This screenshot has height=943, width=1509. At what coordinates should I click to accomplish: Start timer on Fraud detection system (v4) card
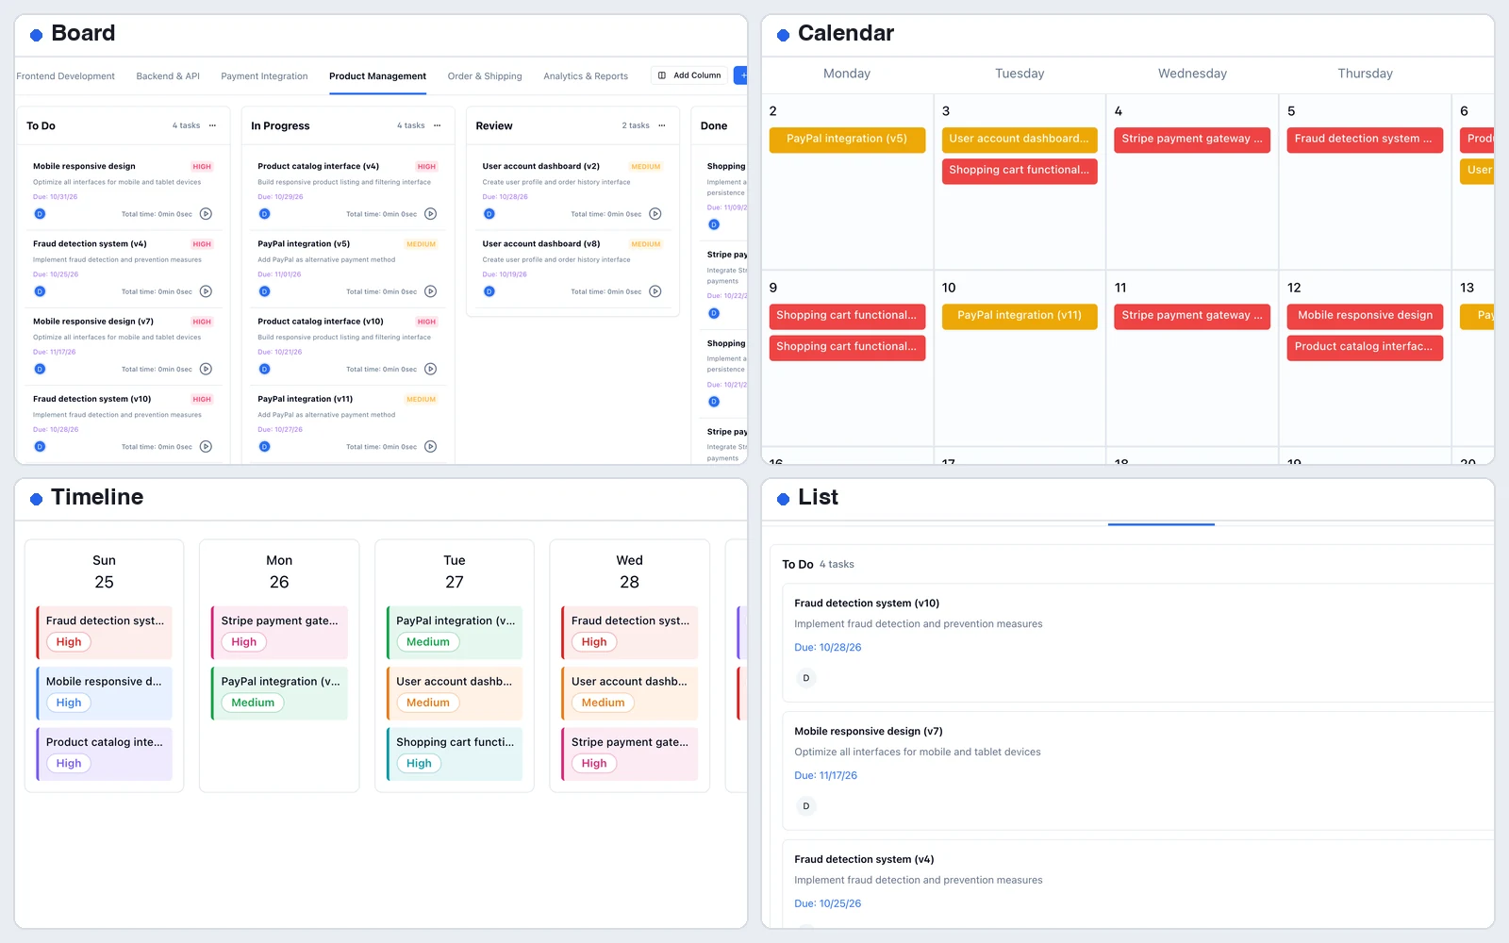click(x=206, y=291)
